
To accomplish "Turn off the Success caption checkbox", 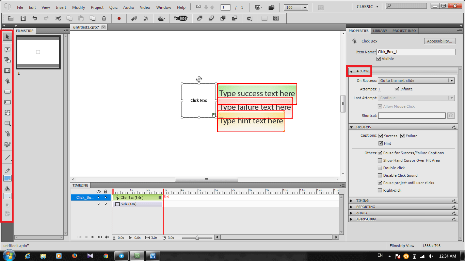I will click(381, 136).
